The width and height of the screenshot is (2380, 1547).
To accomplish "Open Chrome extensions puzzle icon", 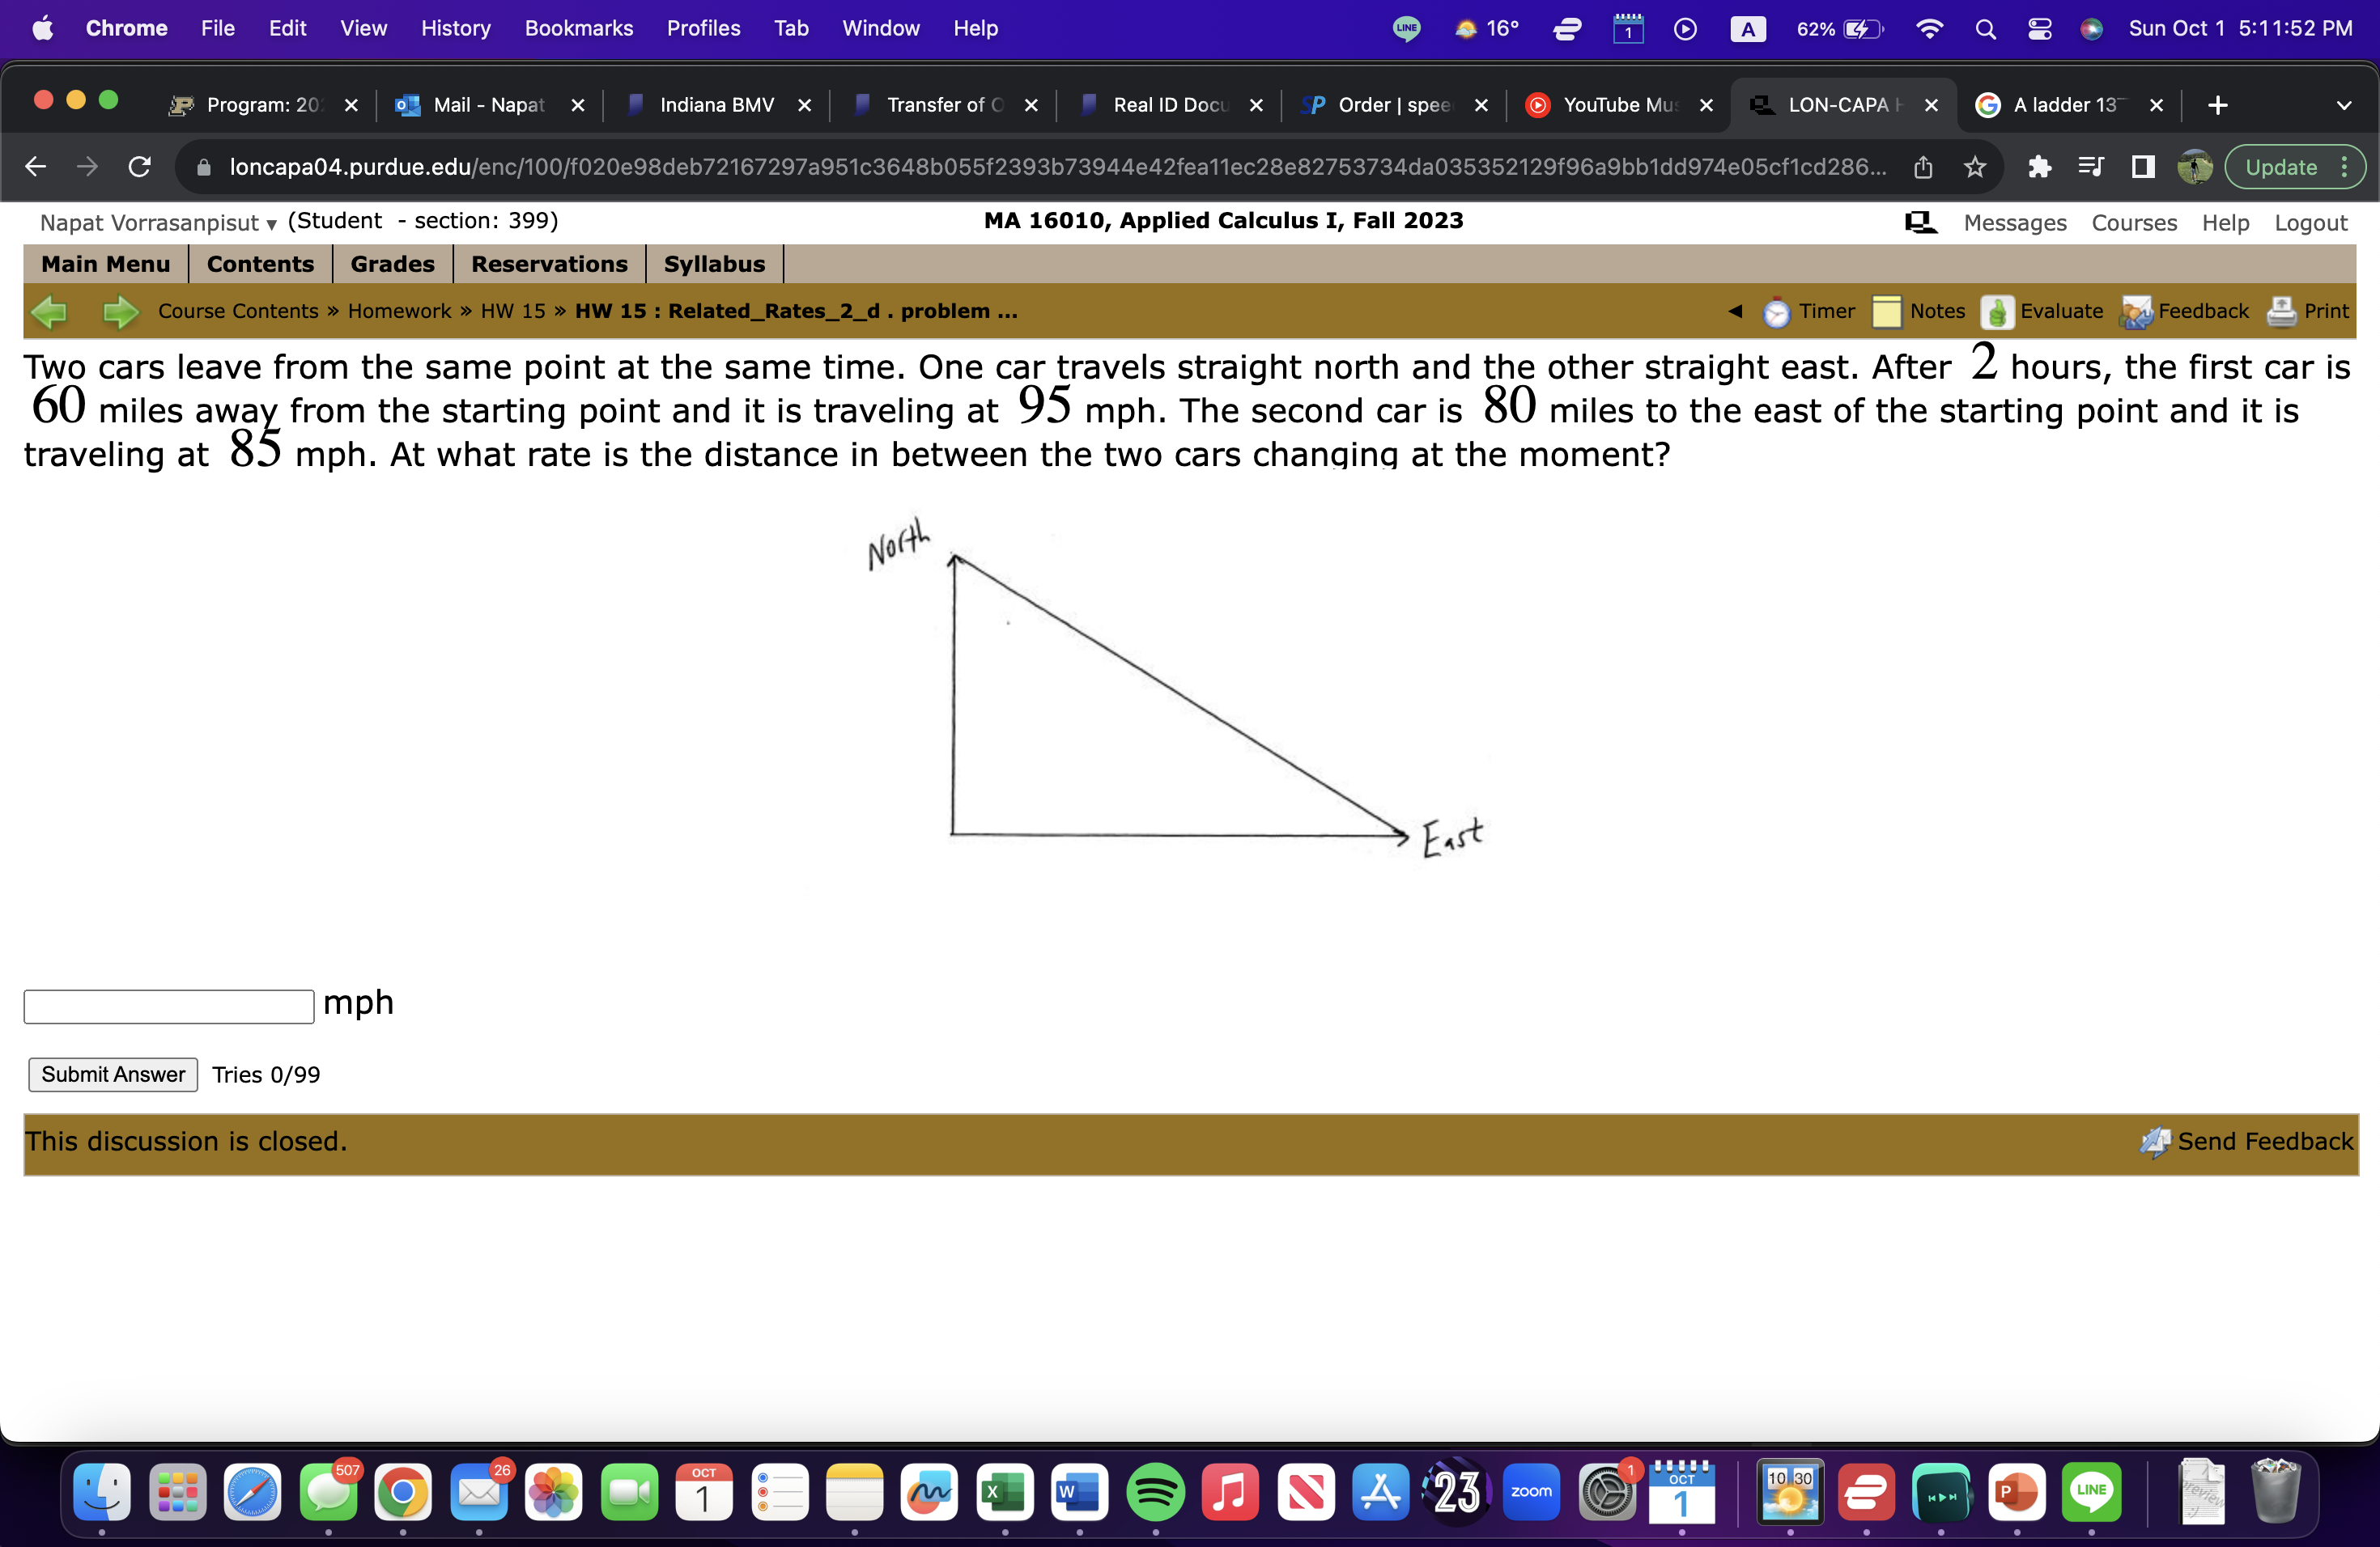I will point(2039,167).
